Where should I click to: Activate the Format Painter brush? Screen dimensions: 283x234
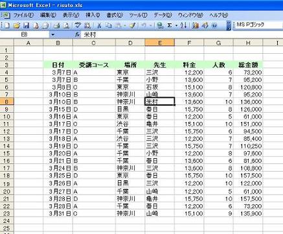click(x=132, y=25)
